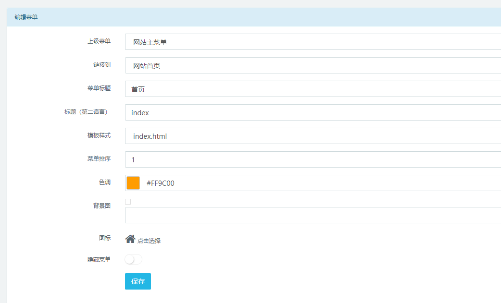The height and width of the screenshot is (303, 501).
Task: Open the orange 色调 color swatch
Action: tap(133, 183)
